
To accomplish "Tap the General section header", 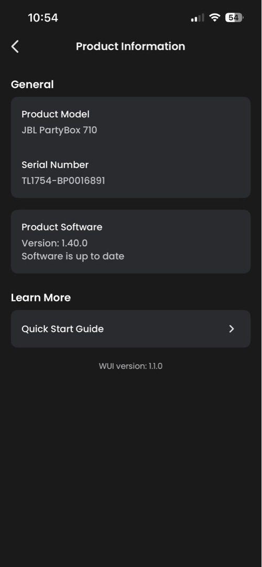I will pyautogui.click(x=32, y=84).
